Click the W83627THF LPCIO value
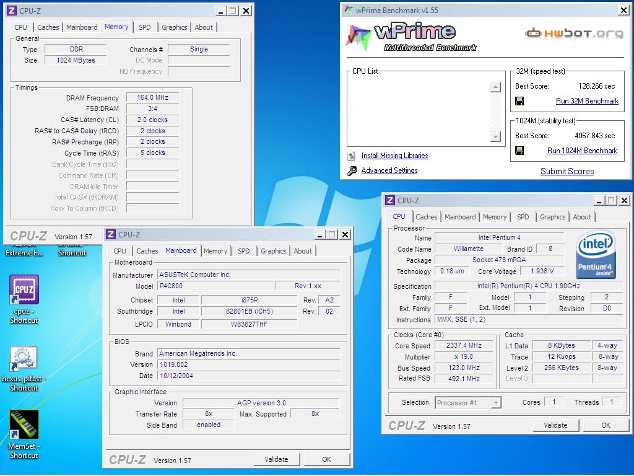 249,324
